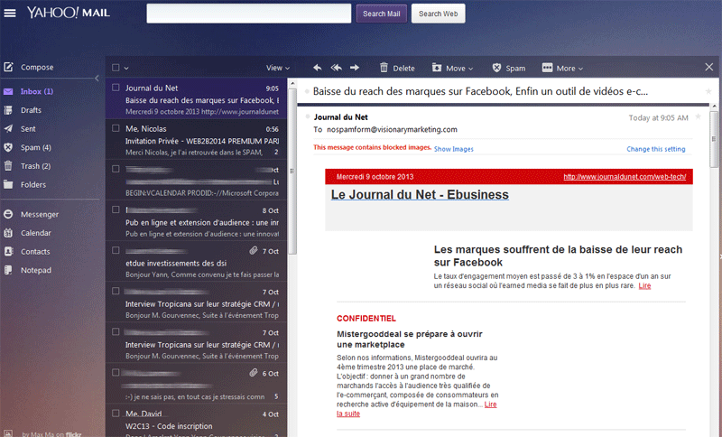Open the Drafts folder
This screenshot has width=722, height=437.
(x=31, y=110)
